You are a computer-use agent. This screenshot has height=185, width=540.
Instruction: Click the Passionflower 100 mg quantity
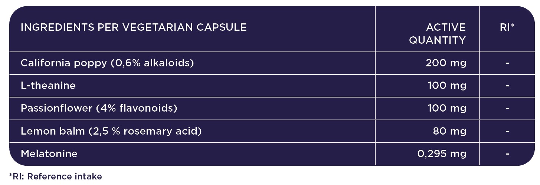(x=447, y=108)
